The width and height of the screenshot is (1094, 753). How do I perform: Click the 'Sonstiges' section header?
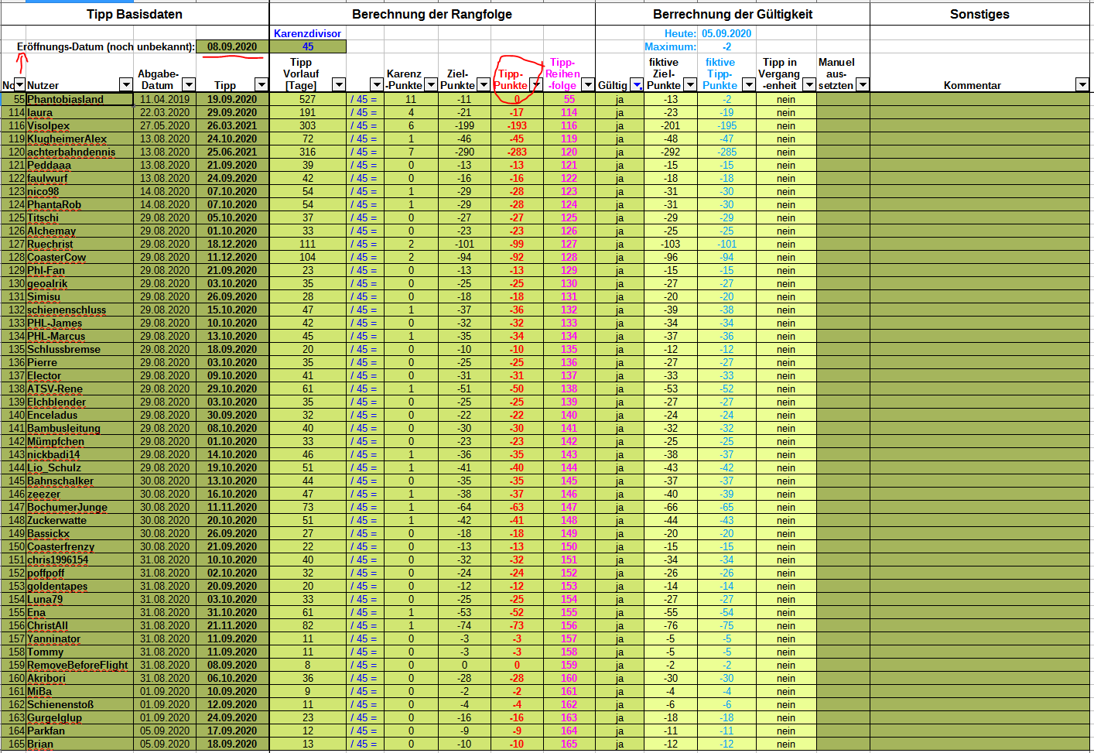click(x=979, y=14)
